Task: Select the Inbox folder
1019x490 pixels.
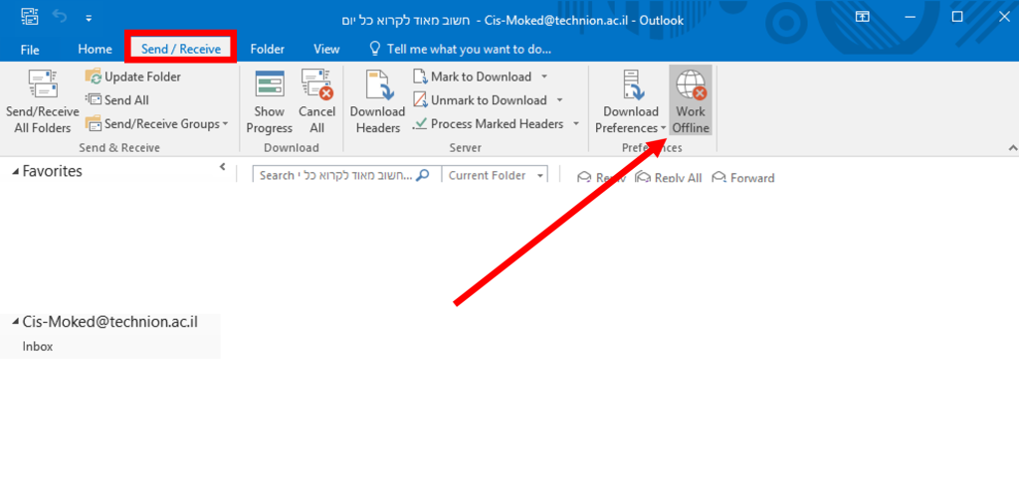Action: click(x=38, y=347)
